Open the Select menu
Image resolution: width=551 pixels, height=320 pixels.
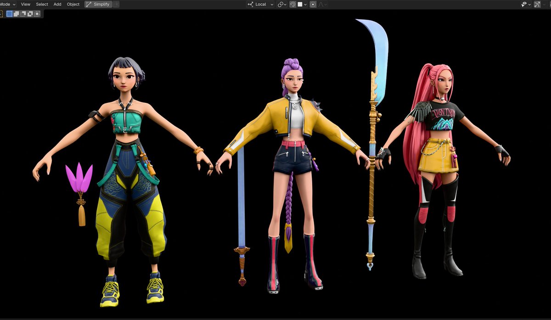(42, 4)
